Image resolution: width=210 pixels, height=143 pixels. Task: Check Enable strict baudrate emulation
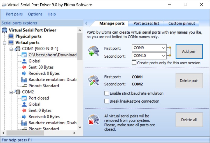coord(107,93)
